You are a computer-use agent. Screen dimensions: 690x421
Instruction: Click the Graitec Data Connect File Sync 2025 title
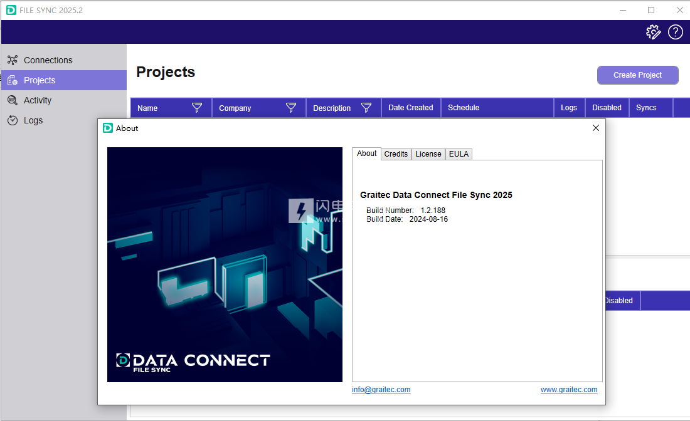point(436,195)
